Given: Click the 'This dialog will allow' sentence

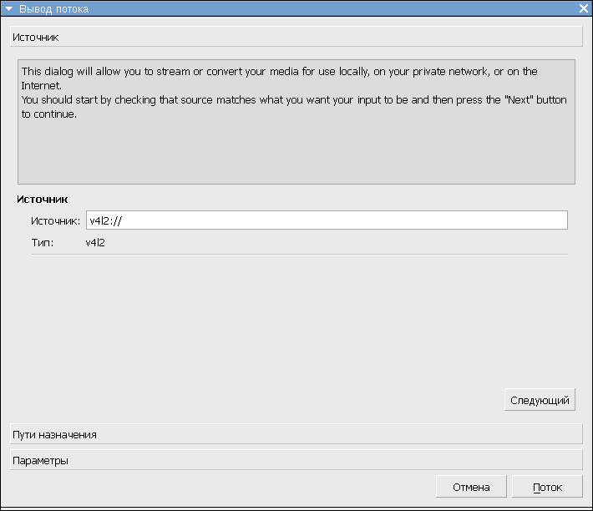Looking at the screenshot, I should [x=279, y=78].
